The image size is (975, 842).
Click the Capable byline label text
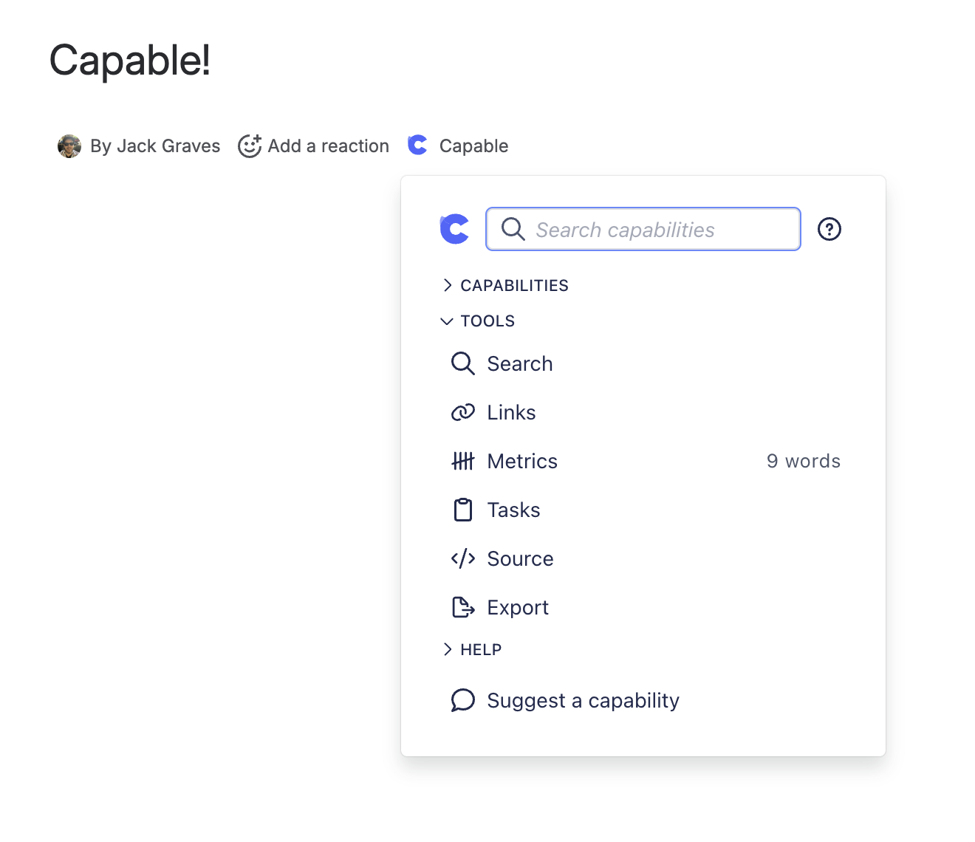point(473,146)
